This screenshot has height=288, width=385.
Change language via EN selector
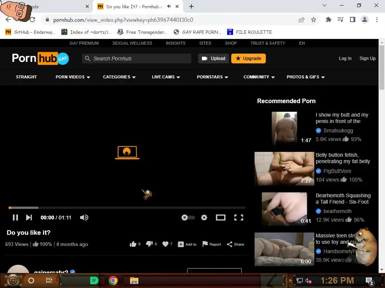click(x=302, y=43)
